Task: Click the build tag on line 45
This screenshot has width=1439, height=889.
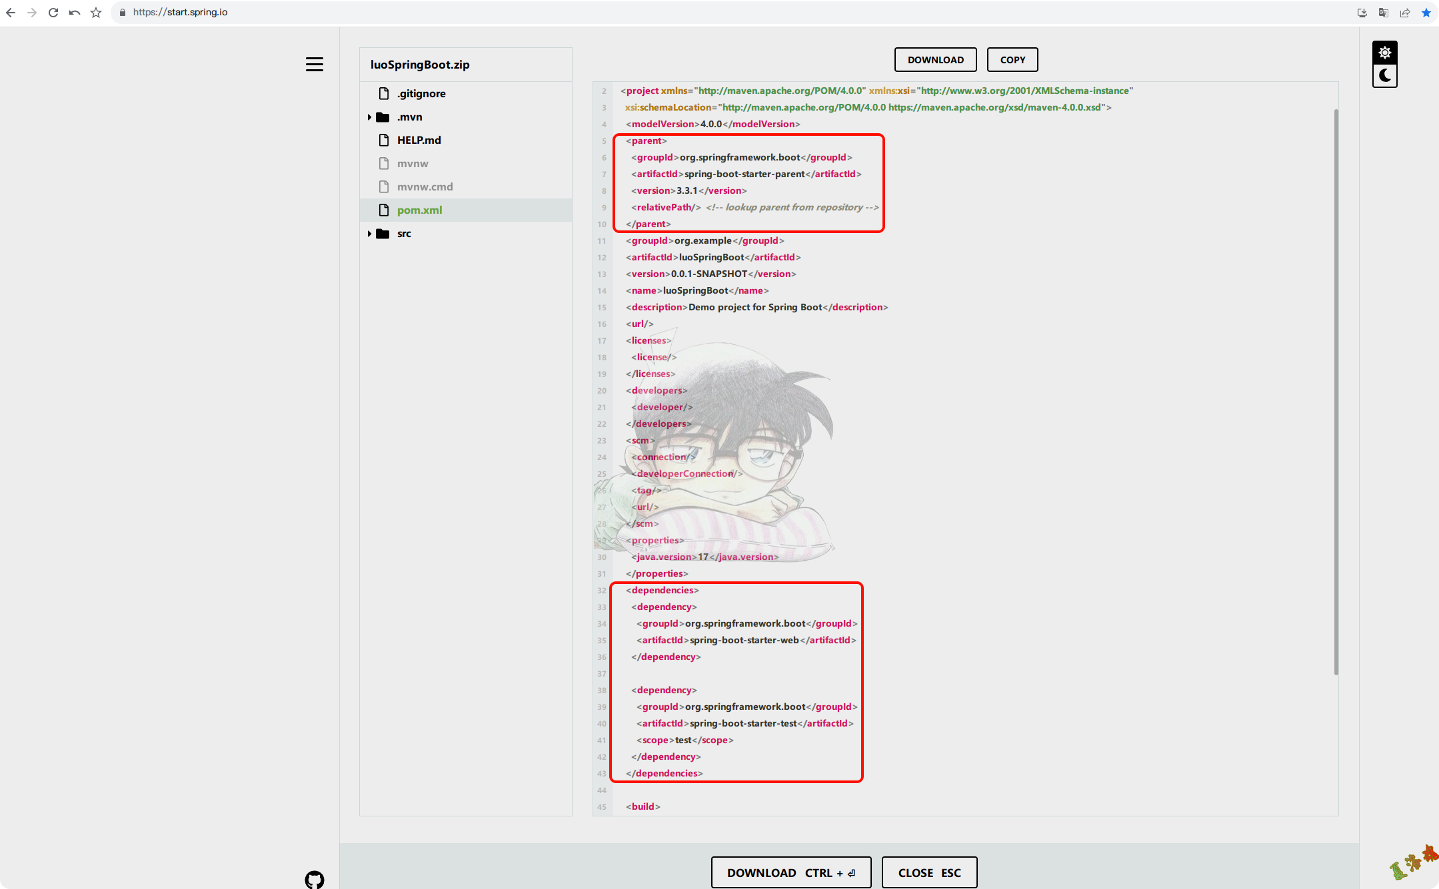Action: point(643,806)
